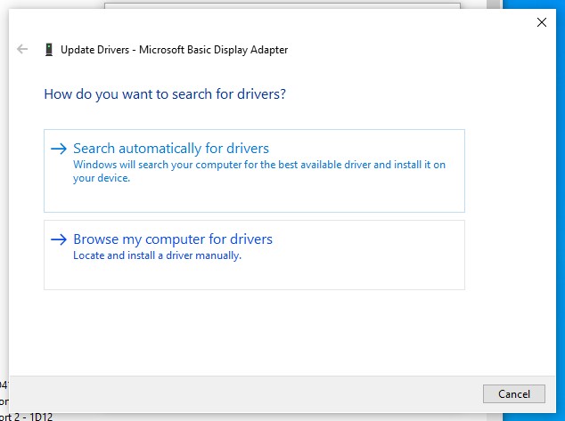Click 'How do you want to search for drivers?' heading

click(x=165, y=94)
